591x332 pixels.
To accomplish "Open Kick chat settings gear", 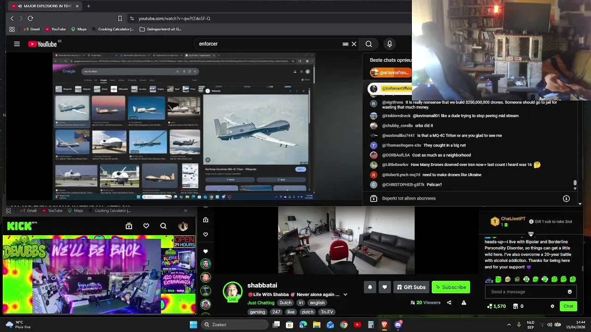I will tap(552, 306).
